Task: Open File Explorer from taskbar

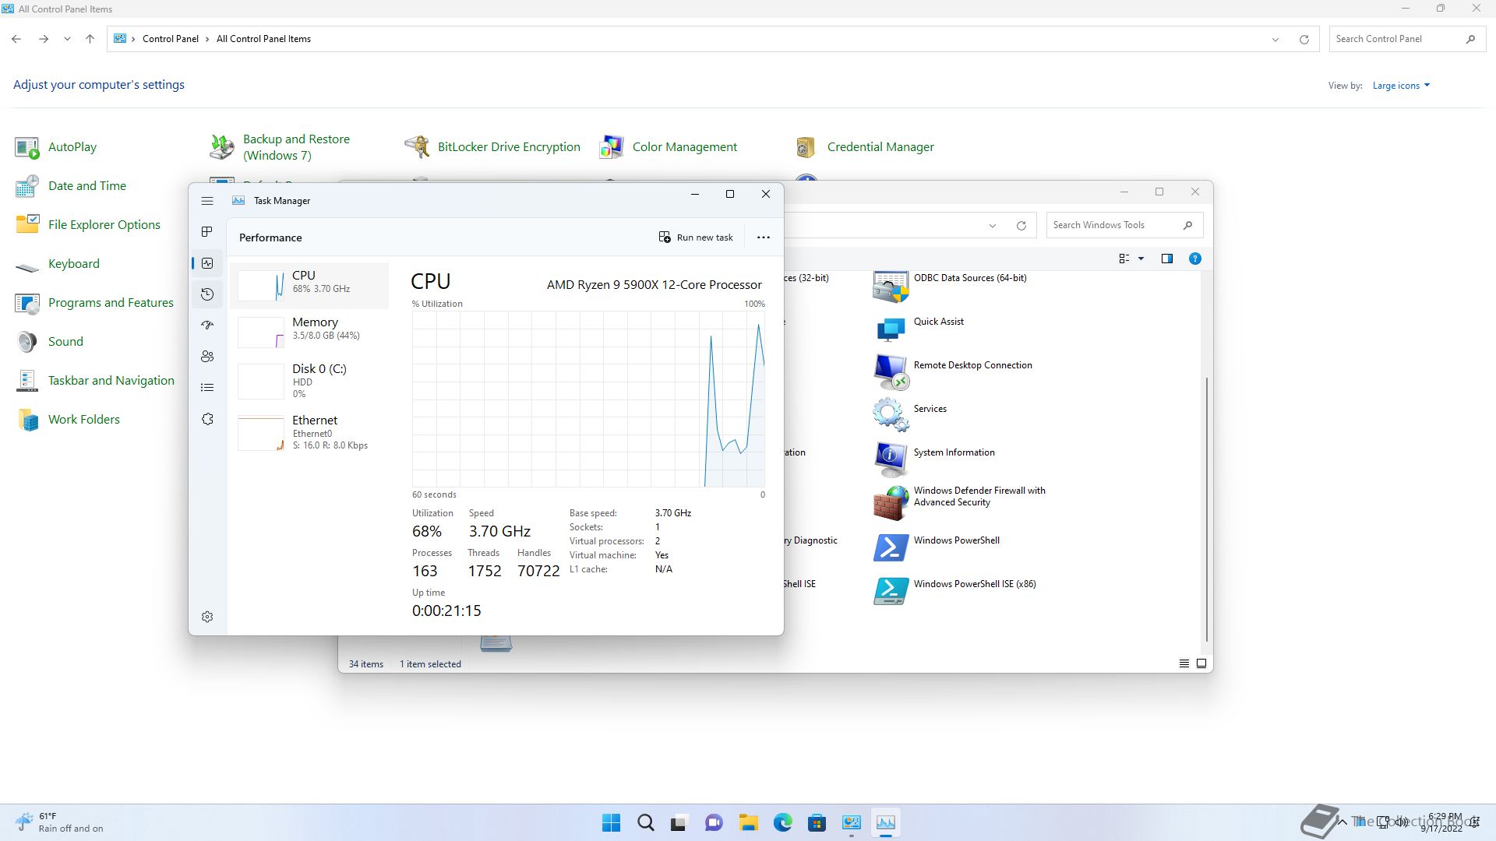Action: tap(749, 822)
